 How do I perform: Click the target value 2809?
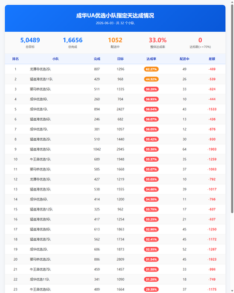[x=121, y=260]
